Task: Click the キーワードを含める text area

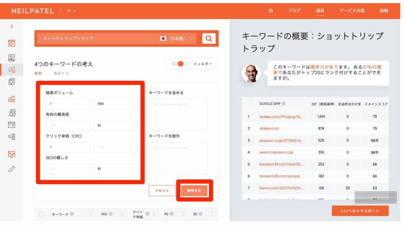Action: (178, 115)
